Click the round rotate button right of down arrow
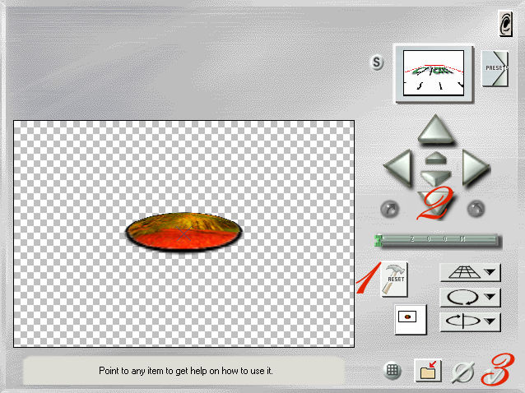525x393 pixels. pyautogui.click(x=476, y=209)
